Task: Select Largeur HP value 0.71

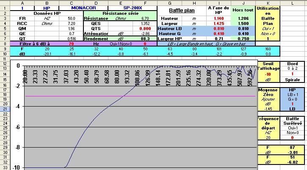Action: (218, 39)
